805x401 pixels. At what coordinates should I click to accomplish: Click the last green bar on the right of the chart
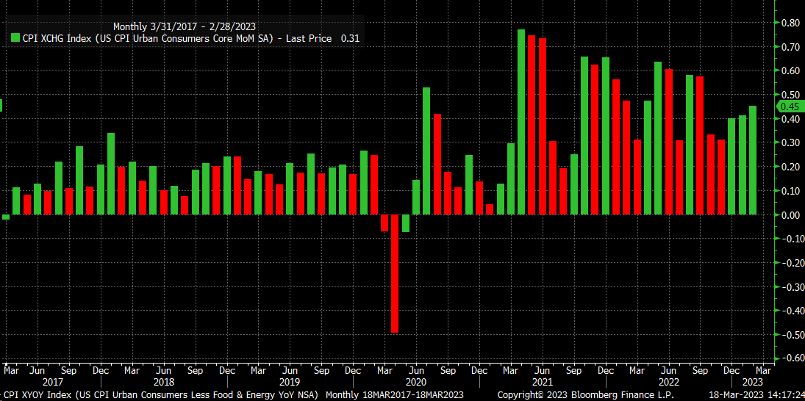[753, 160]
